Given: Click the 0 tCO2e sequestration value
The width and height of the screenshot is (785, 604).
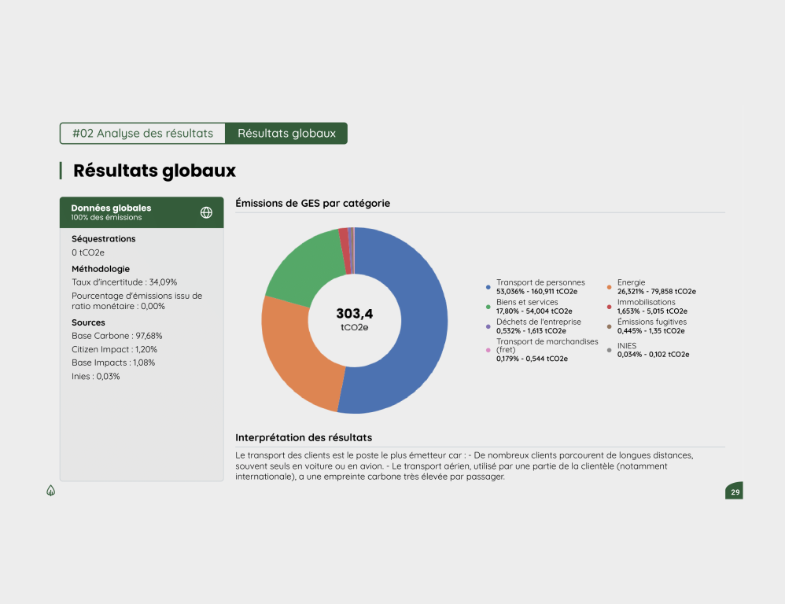Looking at the screenshot, I should click(x=87, y=252).
